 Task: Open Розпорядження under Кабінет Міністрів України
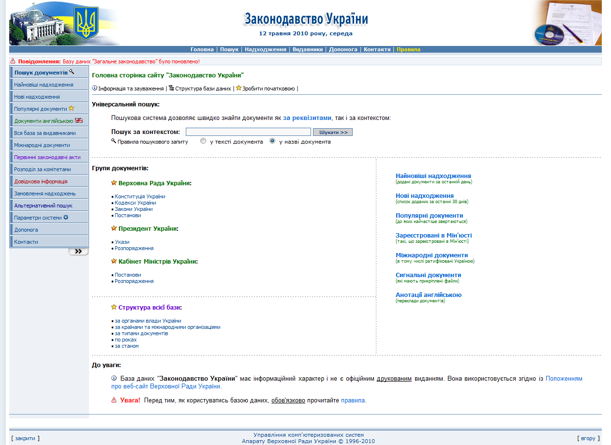(x=134, y=281)
